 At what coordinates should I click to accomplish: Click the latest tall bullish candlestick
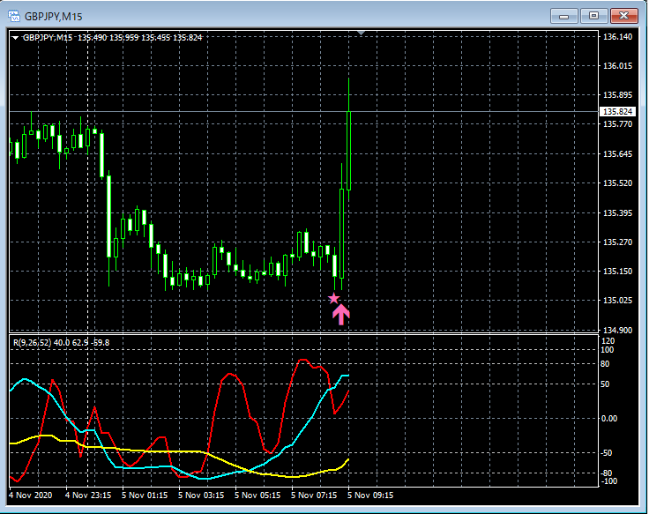click(x=349, y=151)
